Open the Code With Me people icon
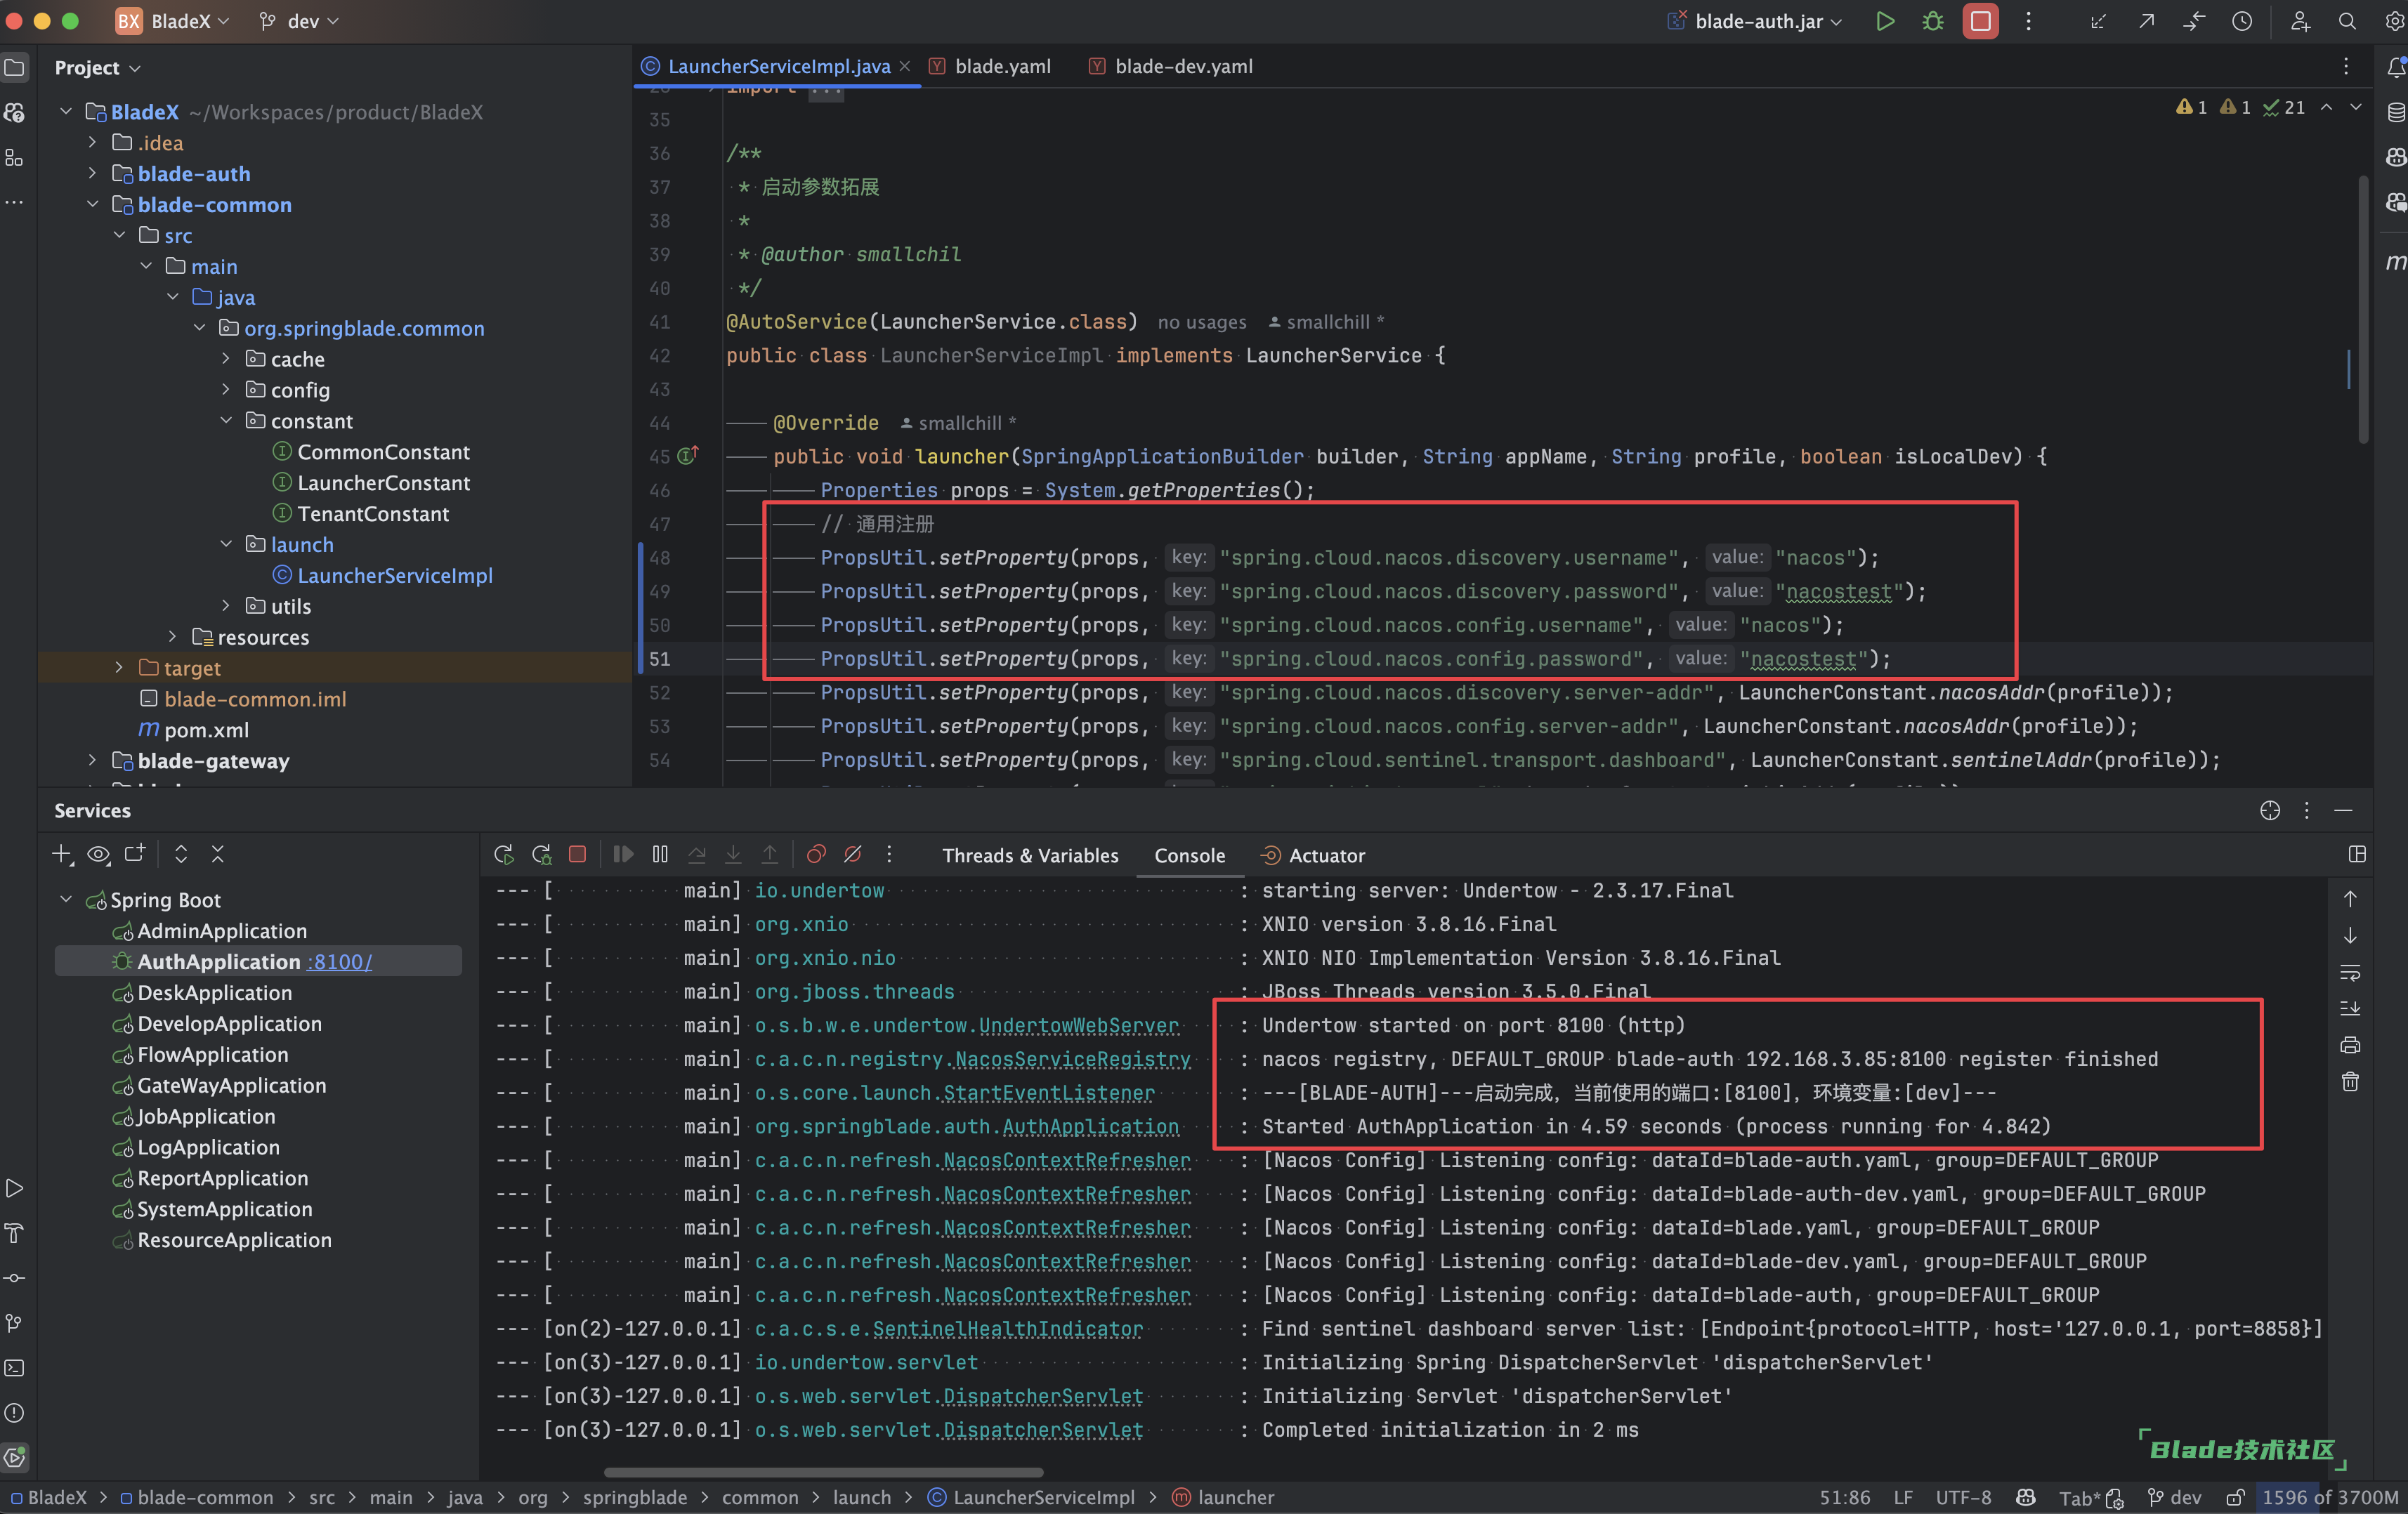2408x1514 pixels. (2300, 21)
